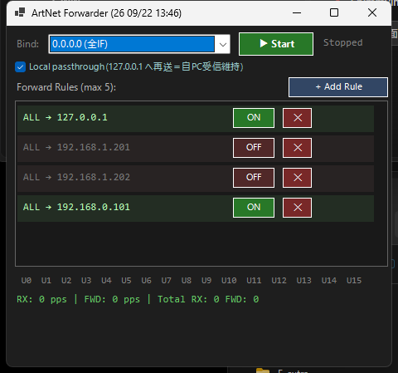Click the U1 universe indicator
The height and width of the screenshot is (373, 398).
(46, 281)
